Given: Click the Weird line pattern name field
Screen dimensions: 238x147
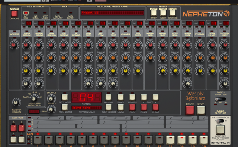Looking at the screenshot, I should pos(87,108).
